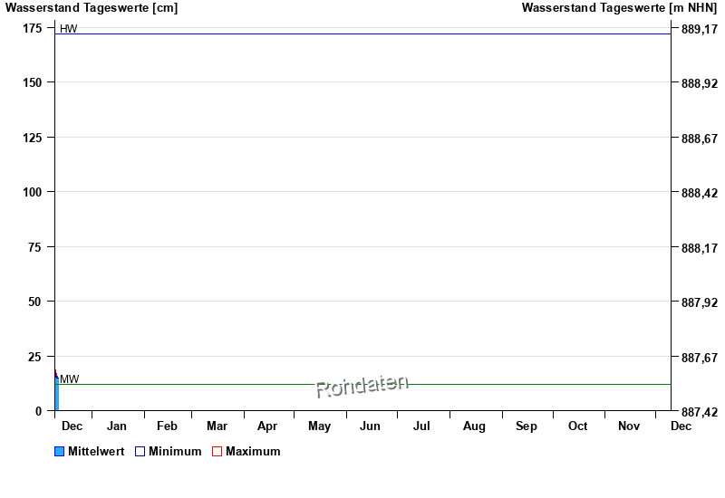Click the white Minimum legend swatch
The width and height of the screenshot is (725, 498).
(x=140, y=452)
